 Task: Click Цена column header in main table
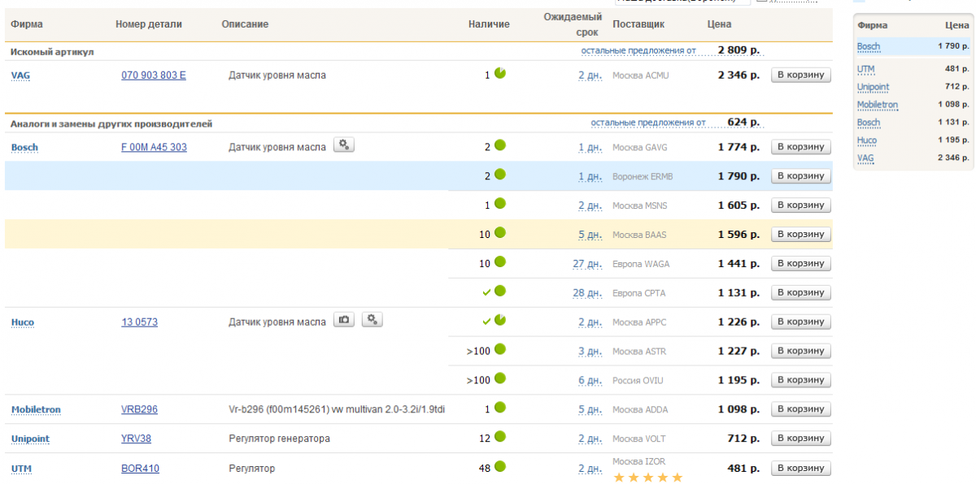coord(719,24)
